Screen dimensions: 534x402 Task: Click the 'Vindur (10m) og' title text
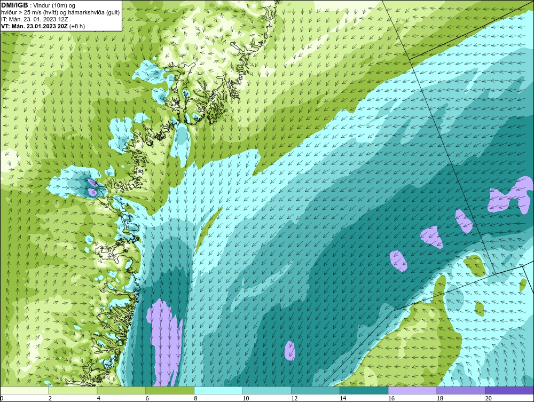click(54, 5)
